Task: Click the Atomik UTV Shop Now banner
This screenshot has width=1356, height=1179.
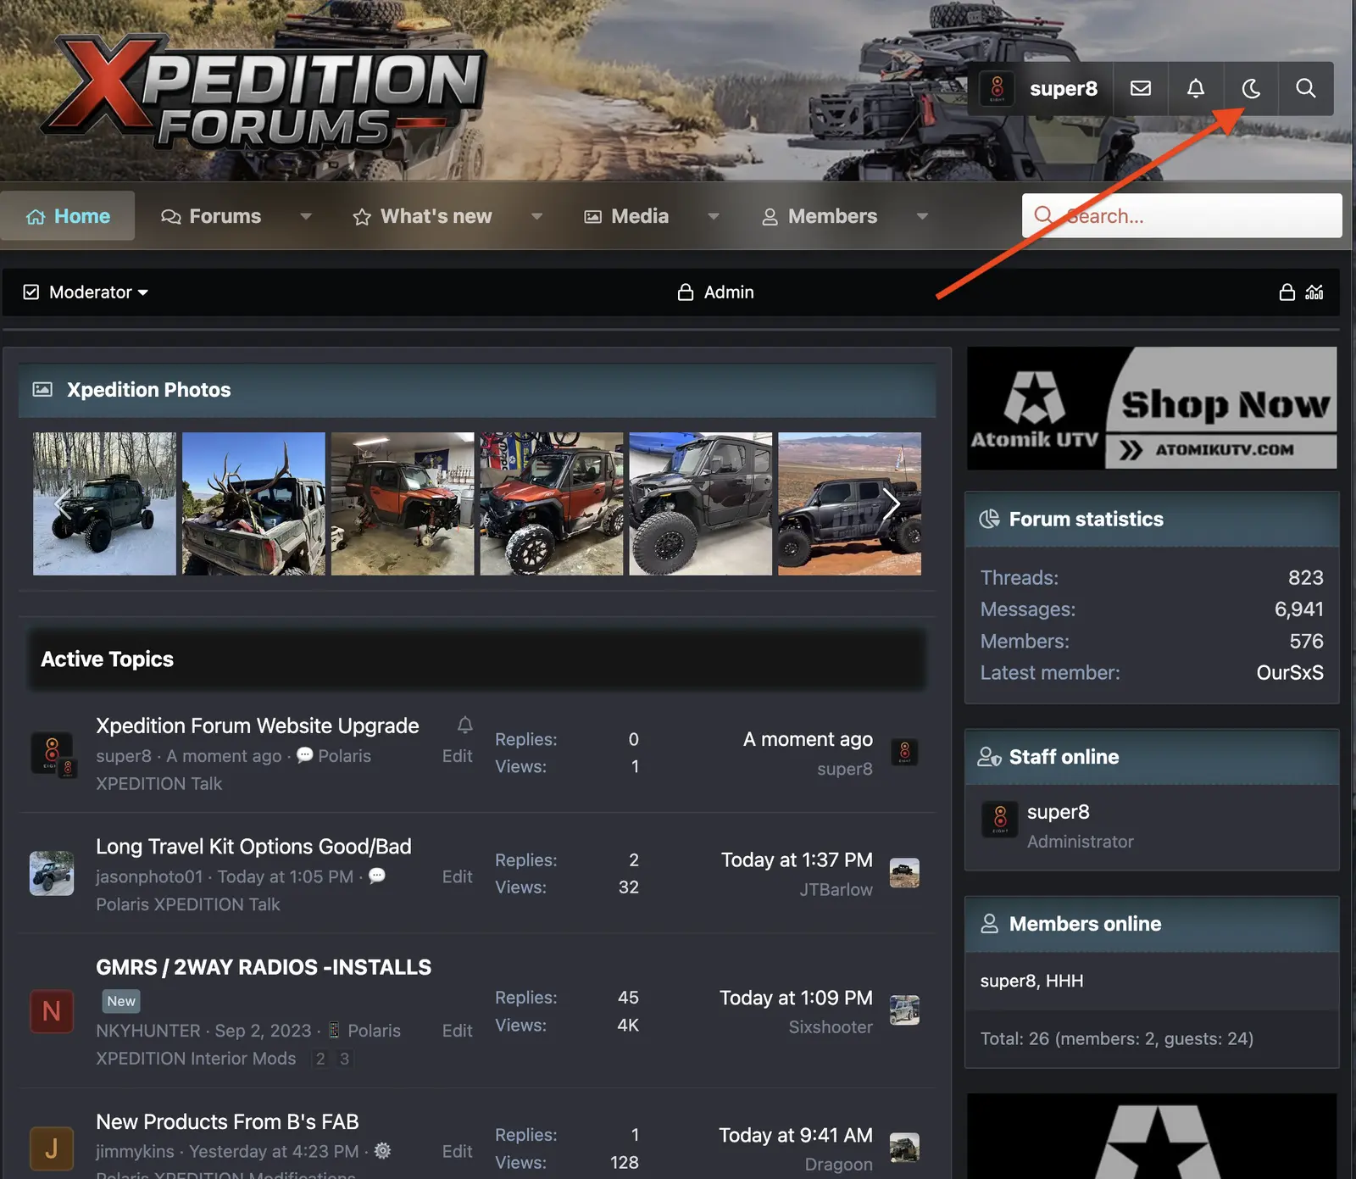Action: [1152, 408]
